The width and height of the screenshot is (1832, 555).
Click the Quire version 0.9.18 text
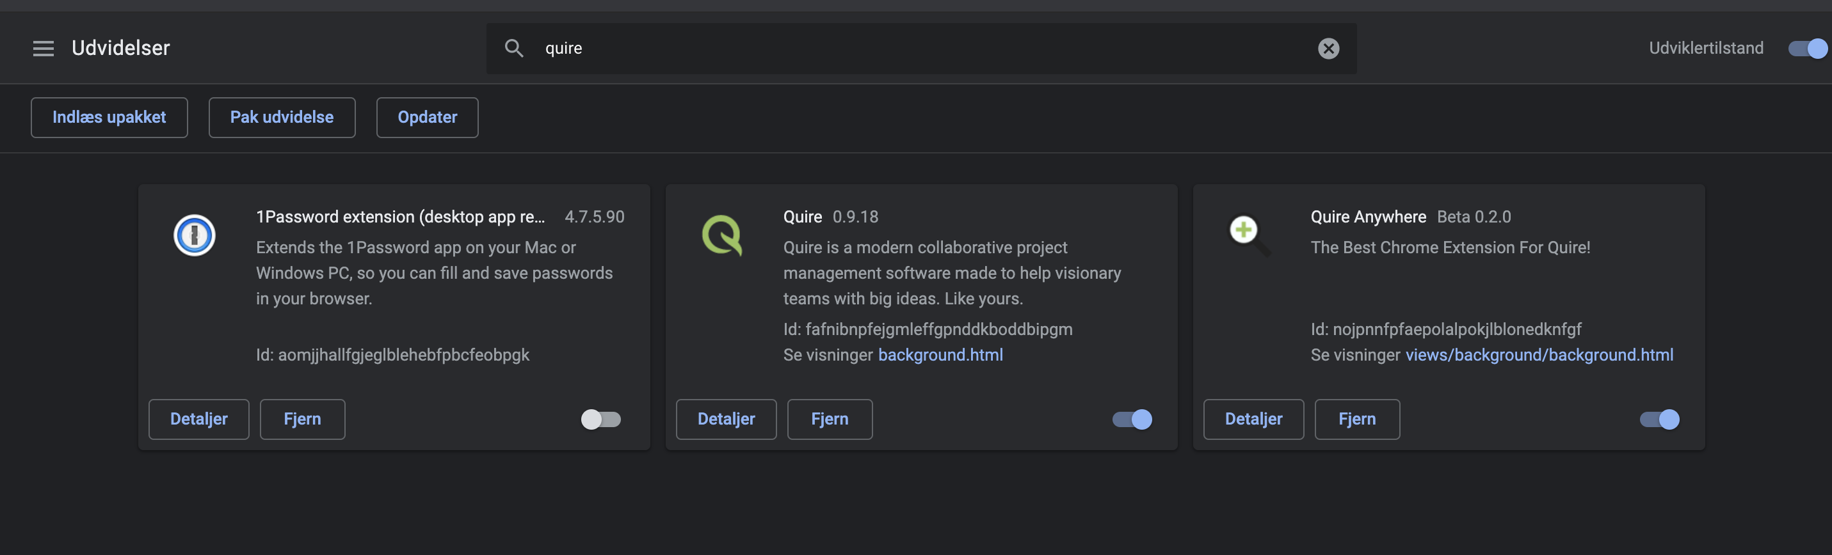pos(856,217)
